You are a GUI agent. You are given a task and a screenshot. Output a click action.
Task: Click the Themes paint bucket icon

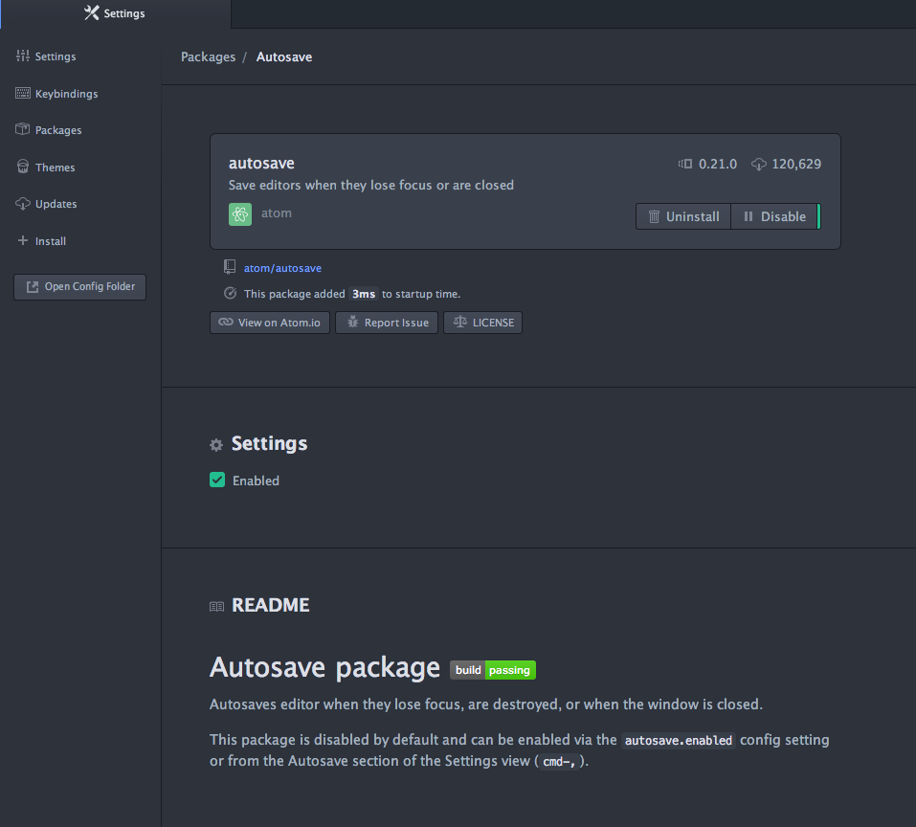pos(23,167)
